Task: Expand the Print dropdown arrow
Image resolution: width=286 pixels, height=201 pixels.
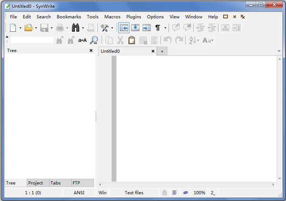Action: [x=67, y=28]
